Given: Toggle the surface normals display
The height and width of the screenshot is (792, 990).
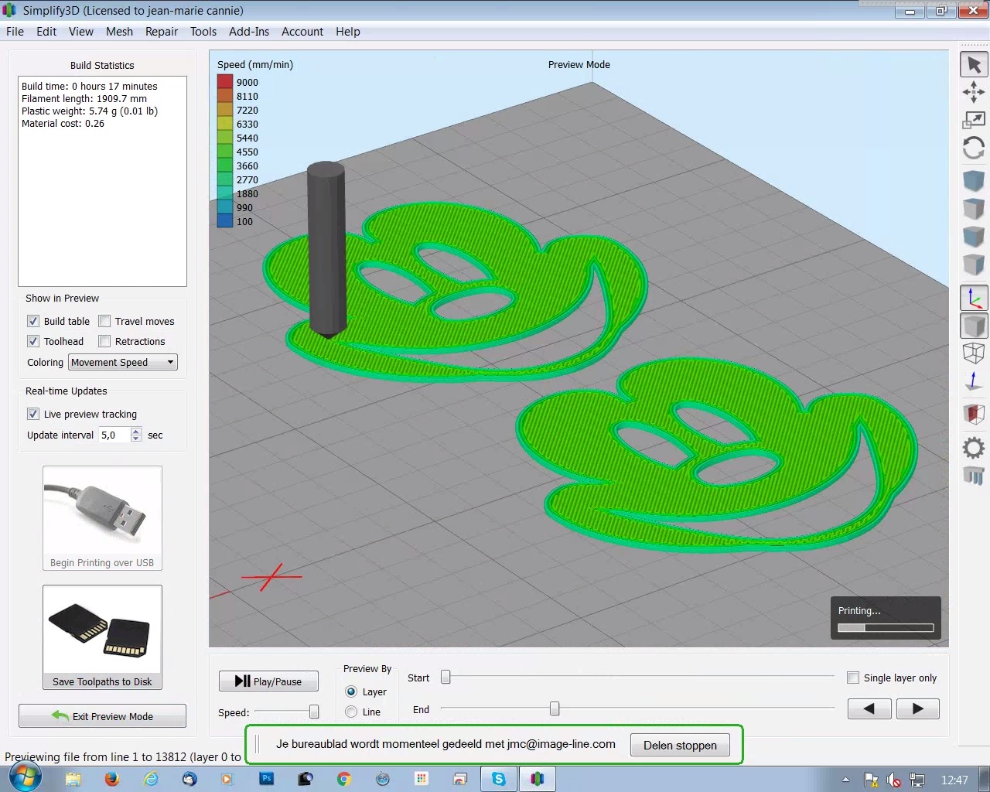Looking at the screenshot, I should [x=974, y=381].
